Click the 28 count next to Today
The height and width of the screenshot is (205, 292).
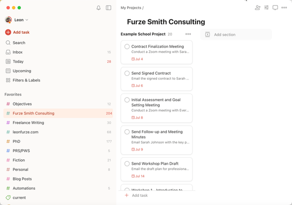[109, 62]
